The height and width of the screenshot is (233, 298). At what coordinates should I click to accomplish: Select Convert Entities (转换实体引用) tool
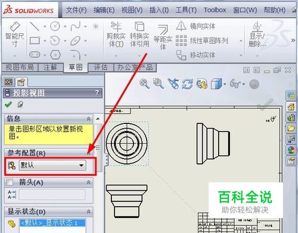coord(139,34)
